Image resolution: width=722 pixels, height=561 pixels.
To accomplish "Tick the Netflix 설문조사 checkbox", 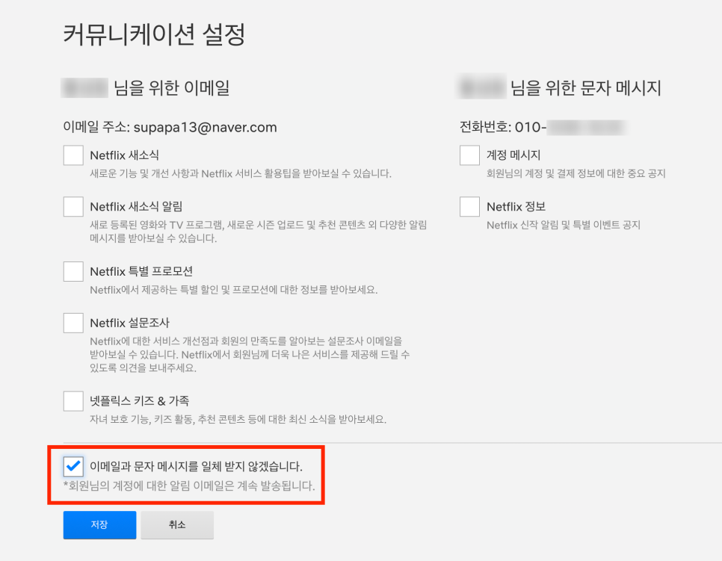I will click(x=73, y=323).
